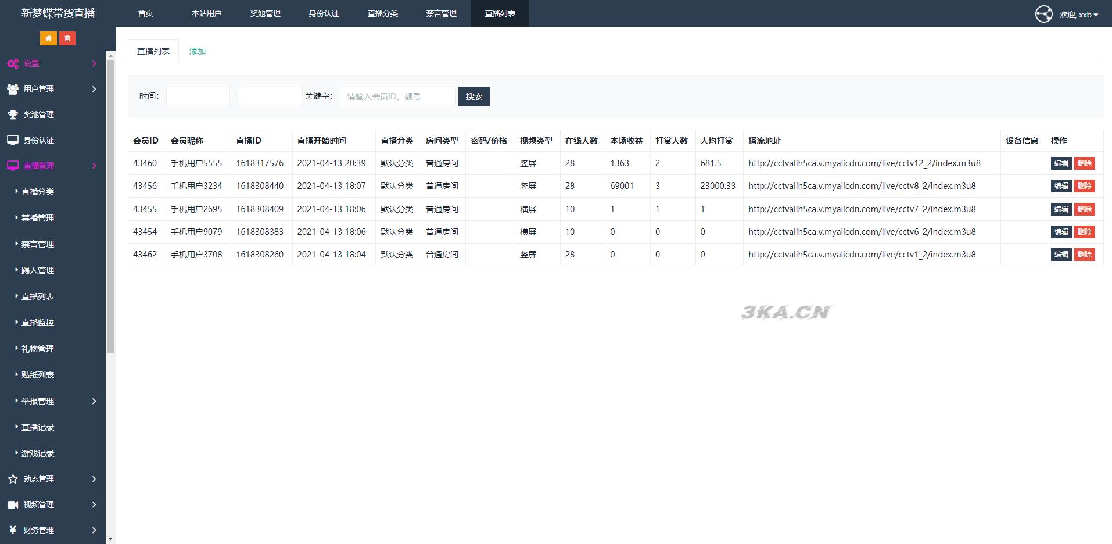Switch to the 直播列表 content tab

pyautogui.click(x=153, y=51)
